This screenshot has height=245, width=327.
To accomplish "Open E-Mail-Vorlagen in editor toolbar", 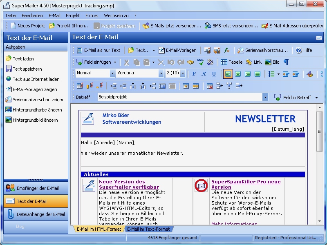I will click(177, 50).
